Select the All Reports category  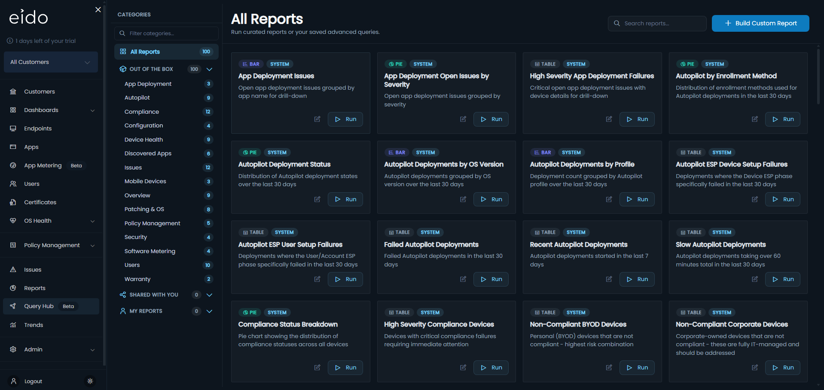coord(166,51)
